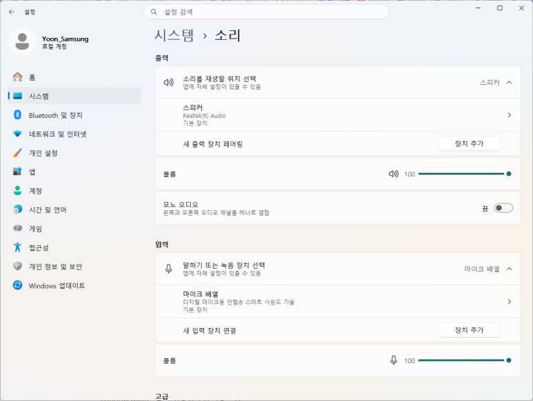
Task: Open 게임 settings in the sidebar
Action: tap(74, 229)
